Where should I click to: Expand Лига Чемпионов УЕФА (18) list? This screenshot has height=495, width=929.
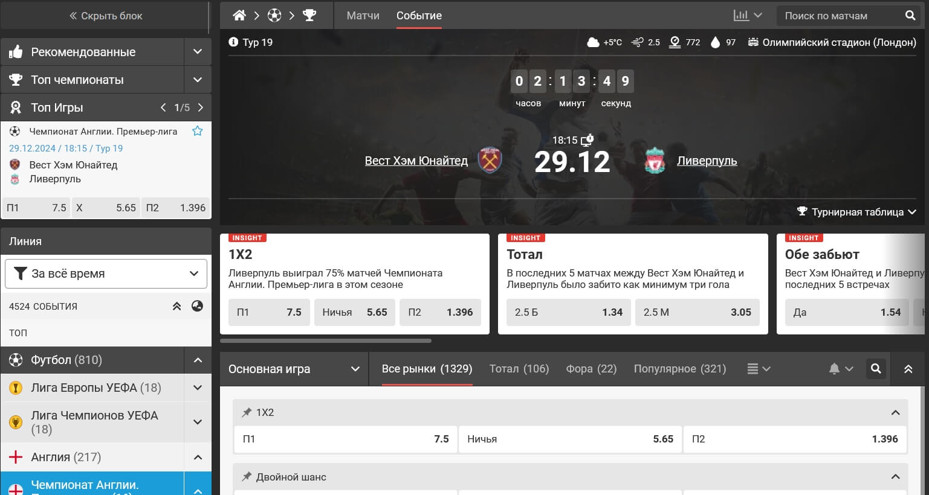point(198,422)
